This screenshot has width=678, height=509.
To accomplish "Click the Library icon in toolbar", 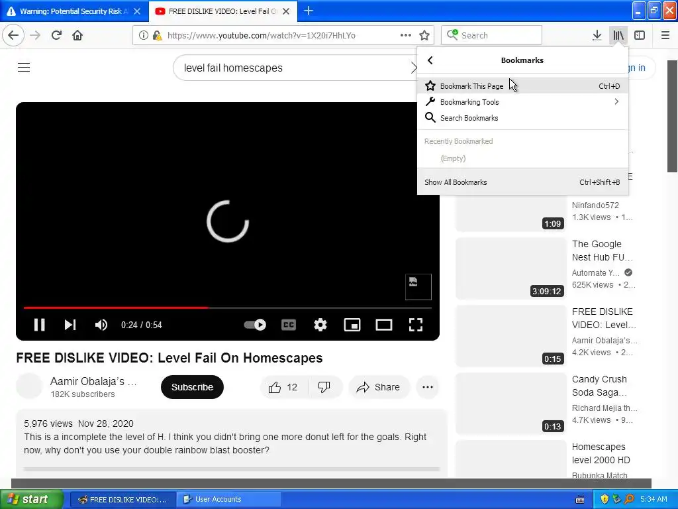I will pyautogui.click(x=618, y=35).
